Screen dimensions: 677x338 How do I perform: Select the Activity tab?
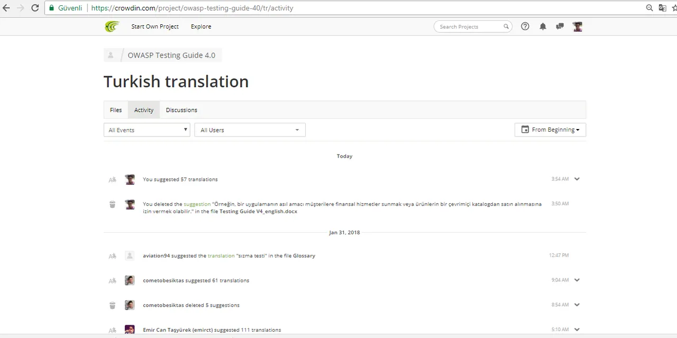[x=144, y=110]
